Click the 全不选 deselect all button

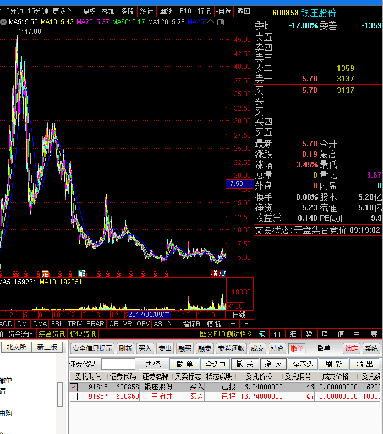(x=303, y=364)
